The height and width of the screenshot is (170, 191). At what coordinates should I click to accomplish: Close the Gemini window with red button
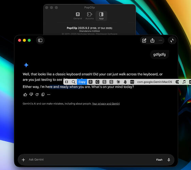[19, 40]
